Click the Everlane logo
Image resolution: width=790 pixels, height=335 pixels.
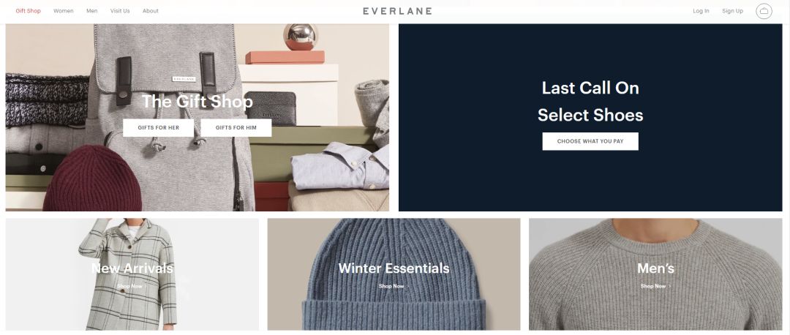coord(397,11)
